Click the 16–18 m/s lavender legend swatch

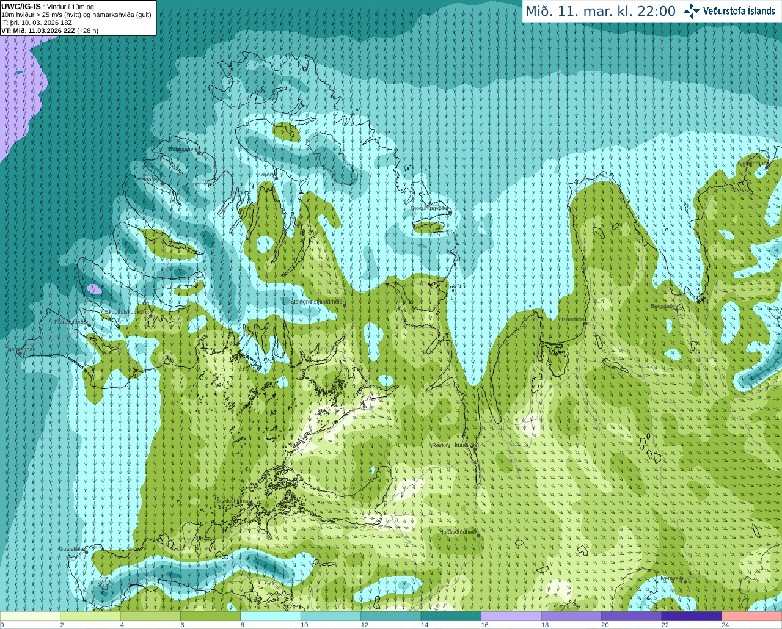[511, 616]
